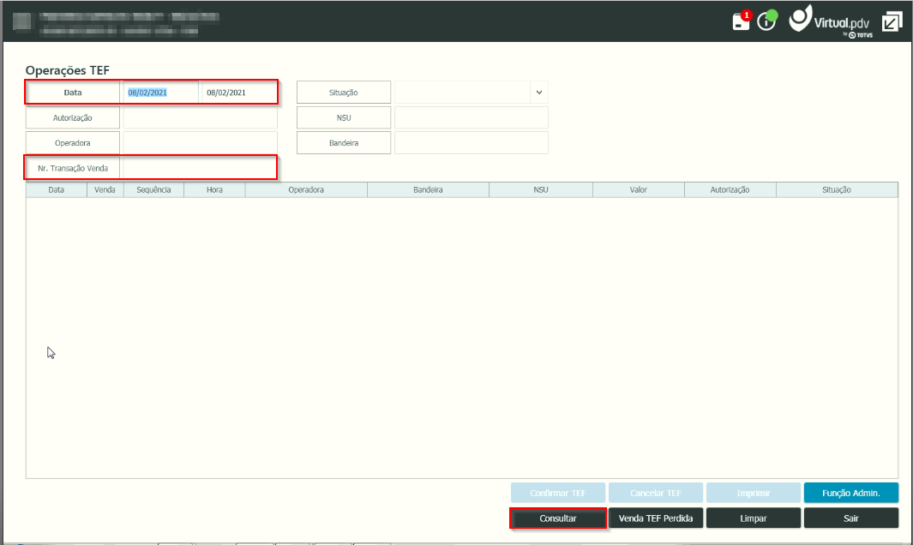
Task: Click the Consultar button
Action: click(558, 518)
